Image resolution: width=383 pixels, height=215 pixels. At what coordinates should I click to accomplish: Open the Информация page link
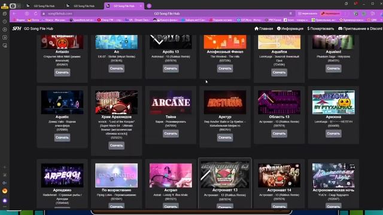coord(290,29)
